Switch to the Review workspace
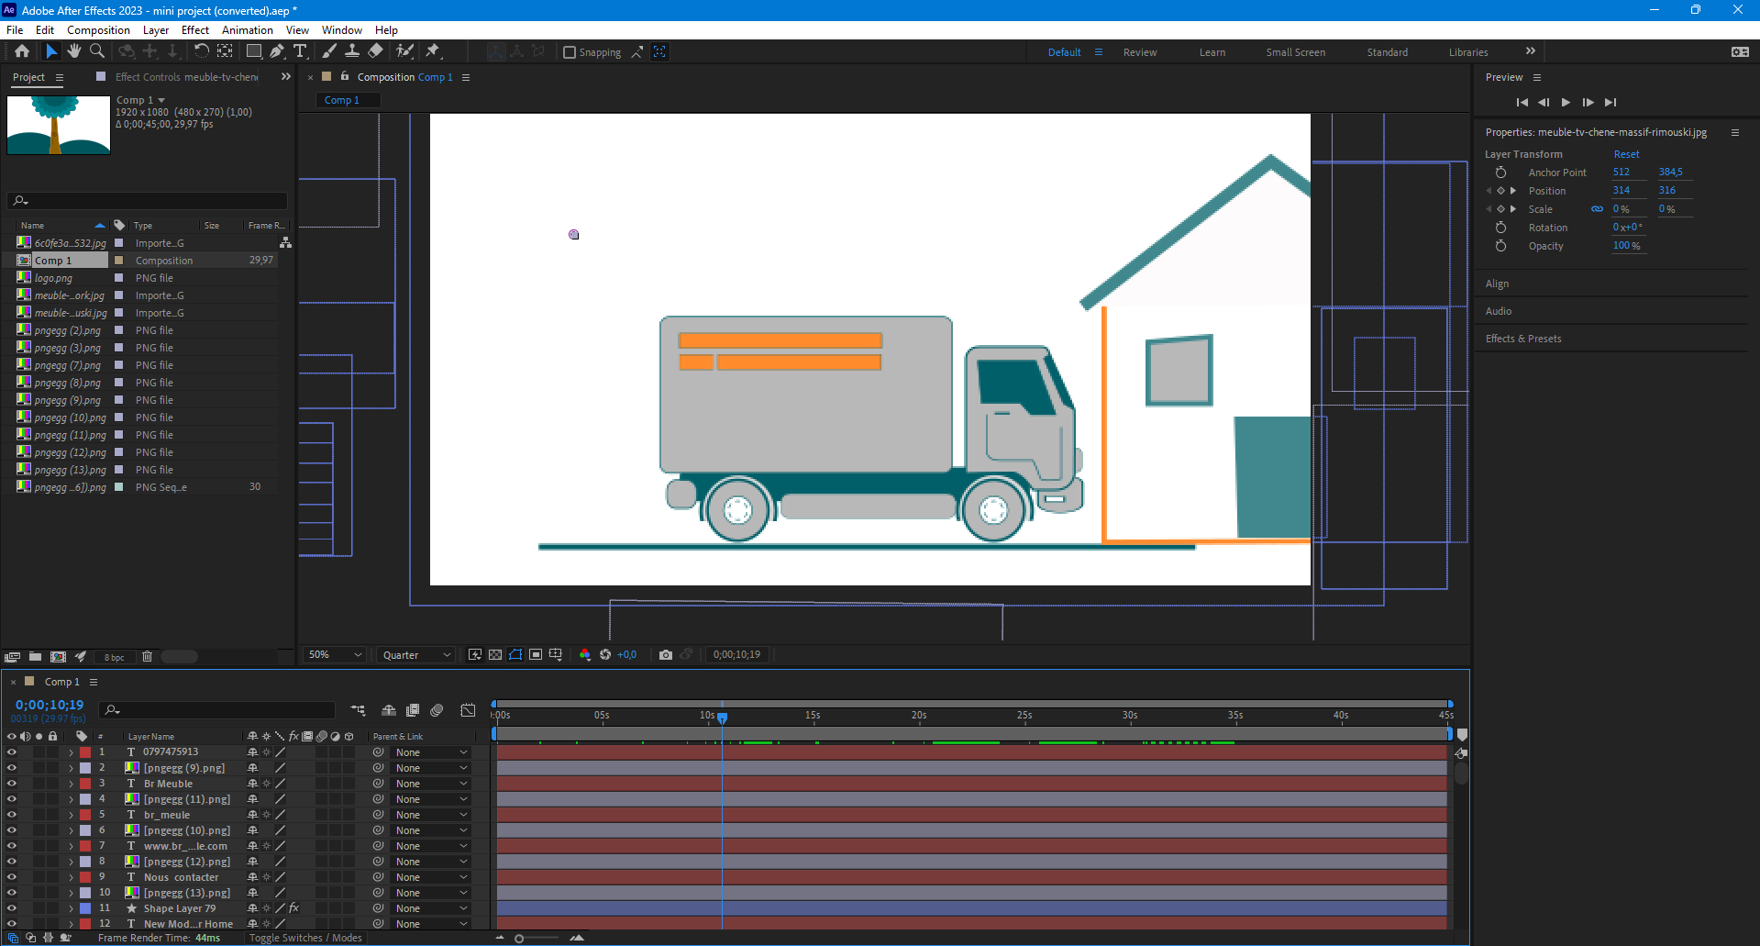The image size is (1760, 946). pyautogui.click(x=1139, y=52)
